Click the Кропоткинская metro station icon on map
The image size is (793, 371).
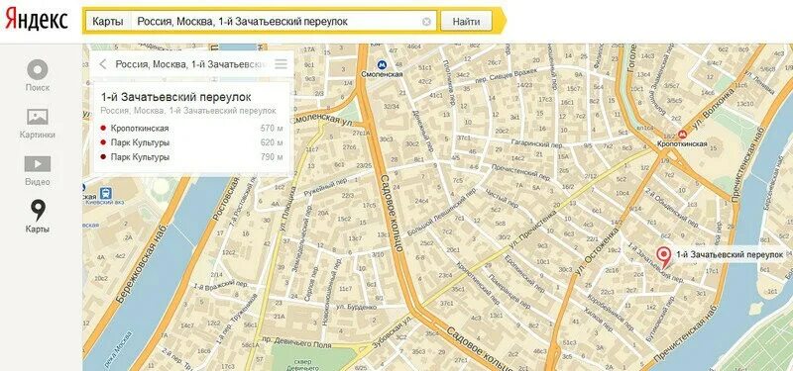(682, 135)
